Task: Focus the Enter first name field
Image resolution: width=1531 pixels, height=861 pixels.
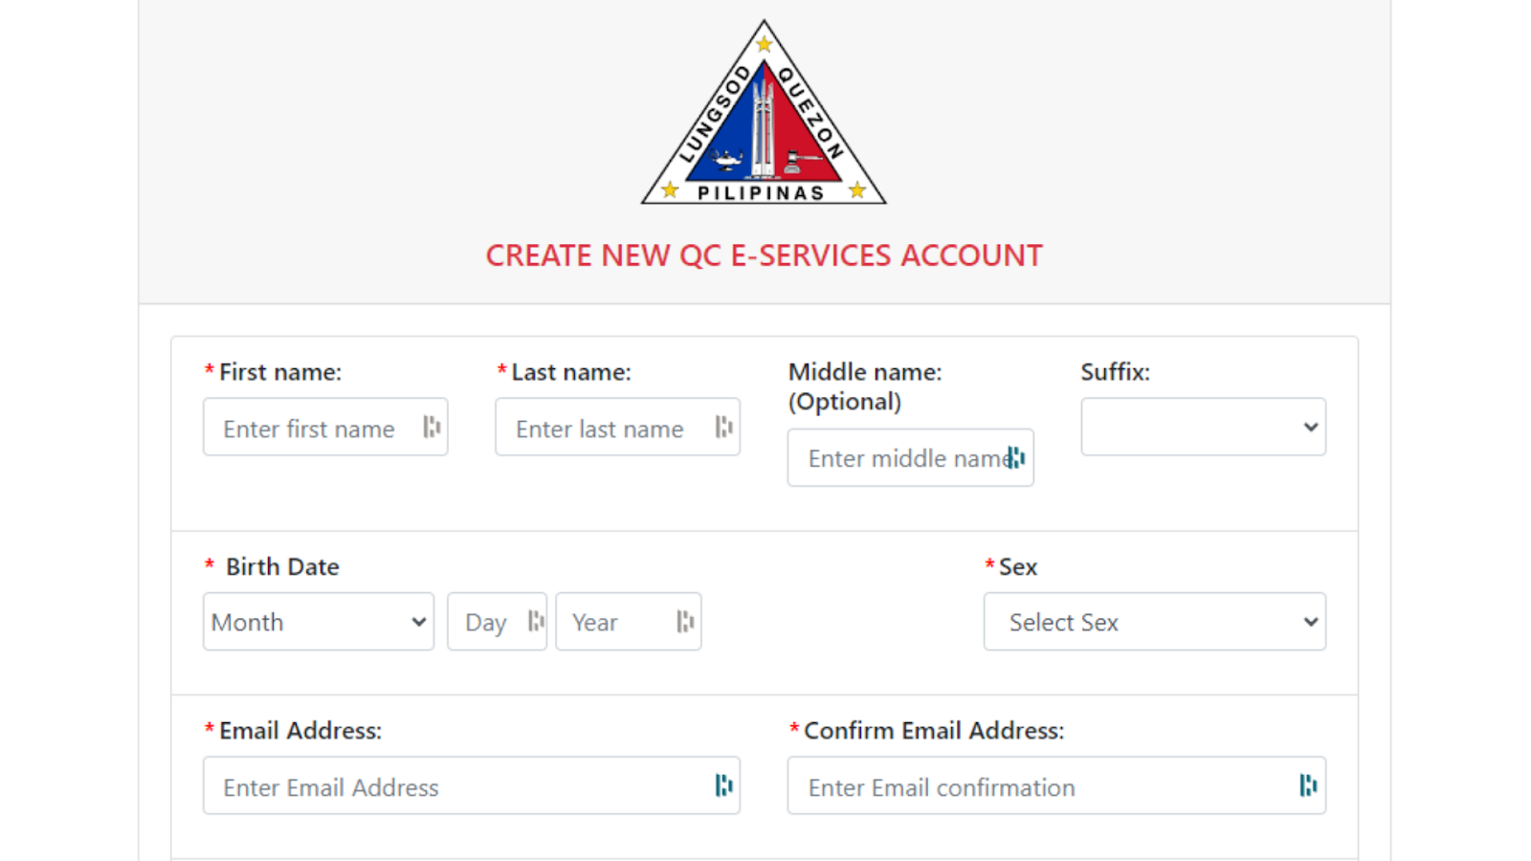Action: (325, 427)
